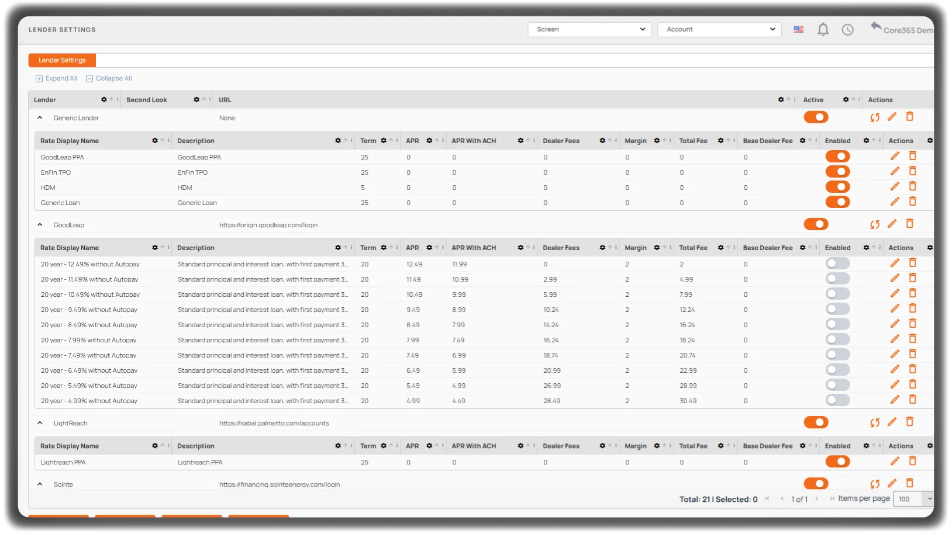
Task: Go to previous page arrow
Action: click(782, 499)
